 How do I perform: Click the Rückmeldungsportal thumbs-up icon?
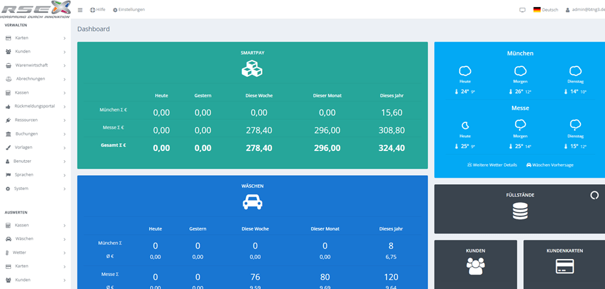8,107
